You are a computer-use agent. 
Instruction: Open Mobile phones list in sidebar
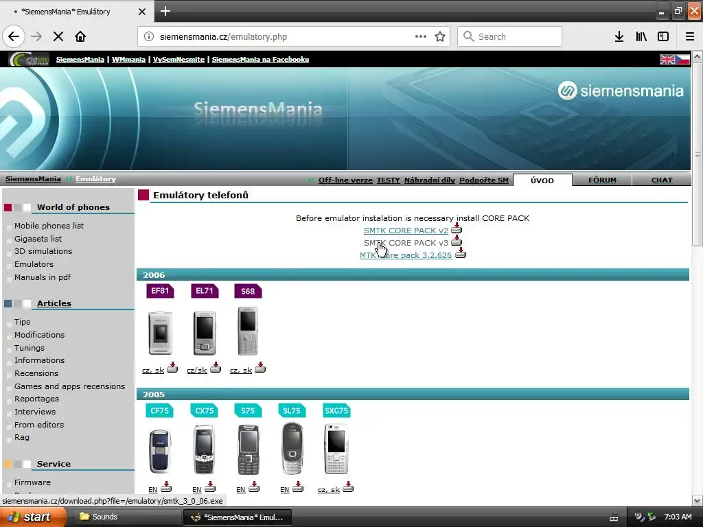pos(49,226)
